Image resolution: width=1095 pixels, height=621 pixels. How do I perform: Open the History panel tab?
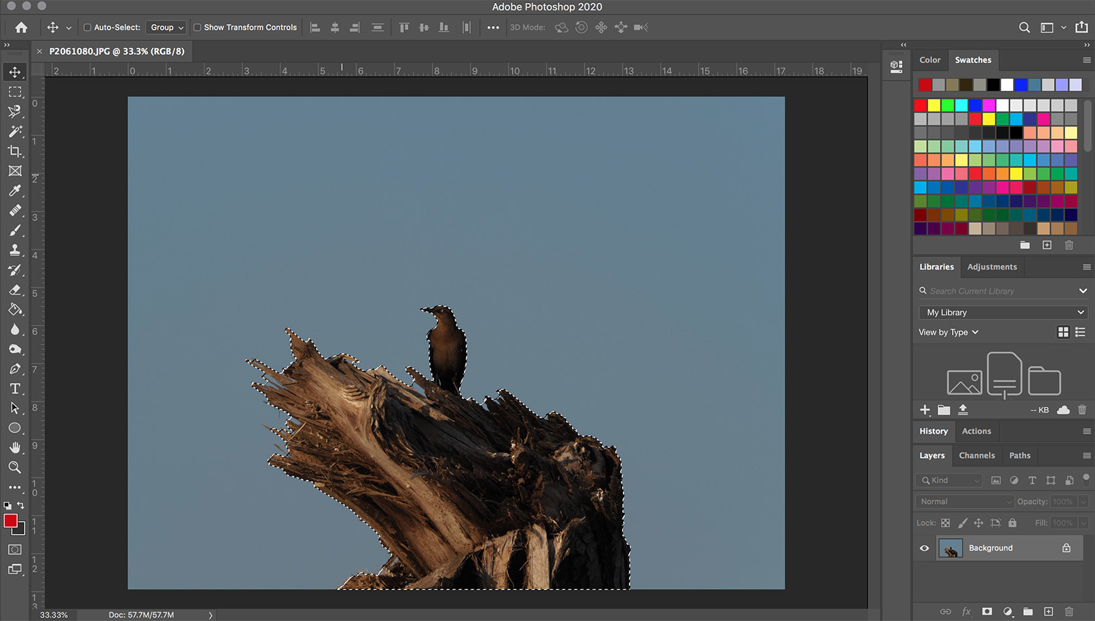coord(933,431)
